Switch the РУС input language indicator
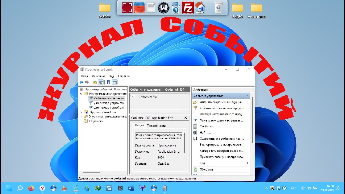The height and width of the screenshot is (194, 345). [293, 188]
